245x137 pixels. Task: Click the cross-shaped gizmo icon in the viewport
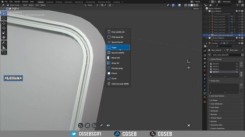(189, 68)
